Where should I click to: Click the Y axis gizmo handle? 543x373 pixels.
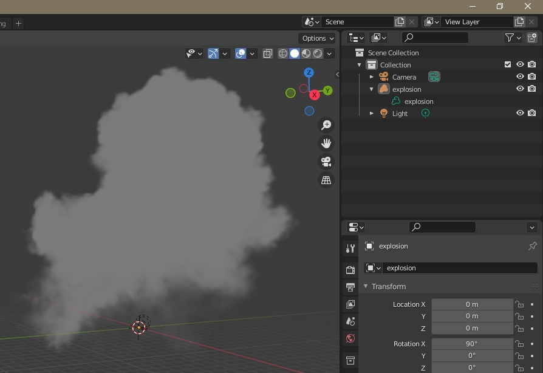pyautogui.click(x=327, y=91)
